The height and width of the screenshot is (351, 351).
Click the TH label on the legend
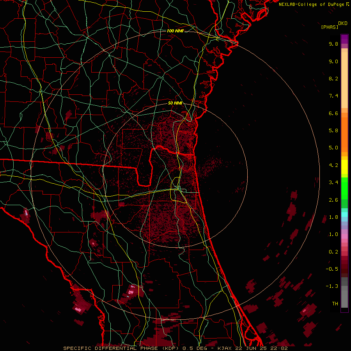tap(335, 304)
